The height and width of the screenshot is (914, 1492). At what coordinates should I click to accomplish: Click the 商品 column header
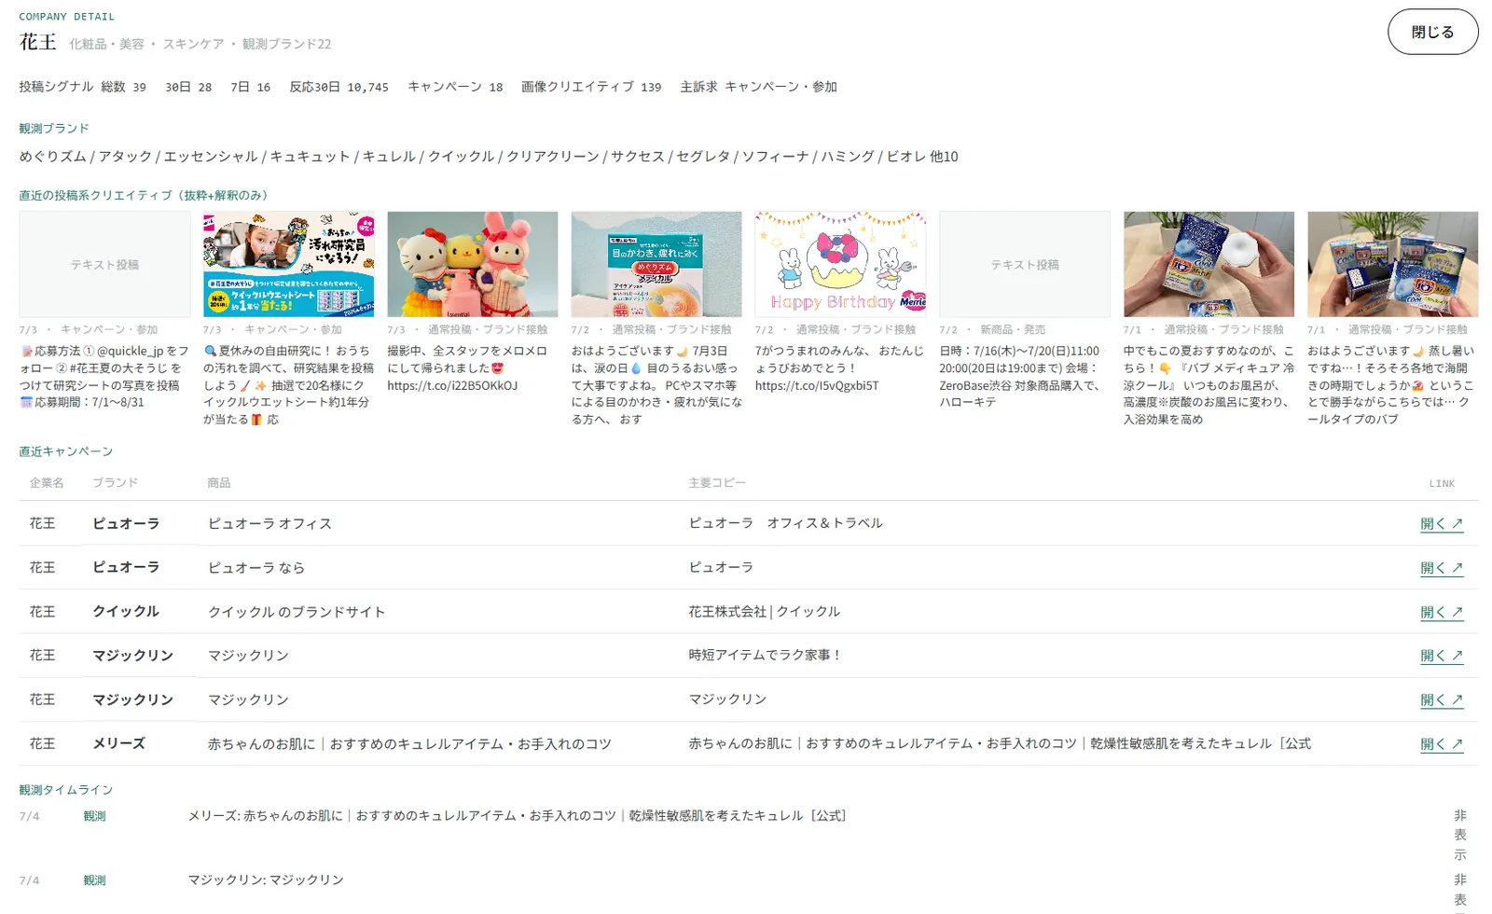point(218,483)
